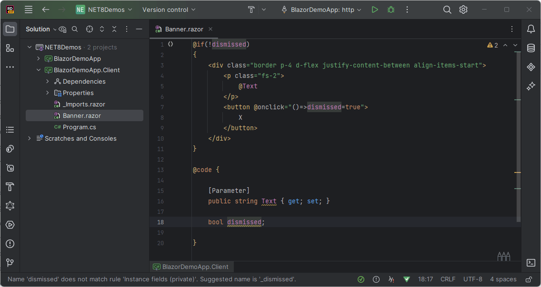Image resolution: width=541 pixels, height=287 pixels.
Task: Open BlazorDemoApp: http run configuration dropdown
Action: [321, 10]
